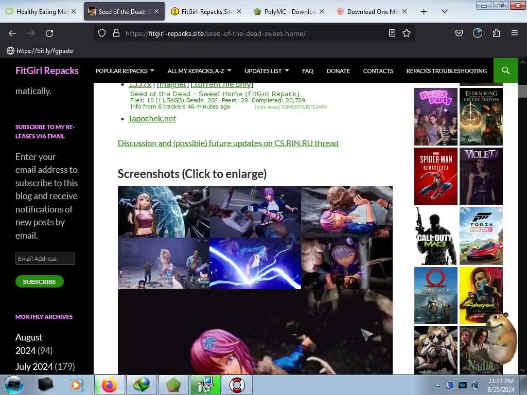Open July 2024 monthly archive
This screenshot has height=395, width=527.
34,366
